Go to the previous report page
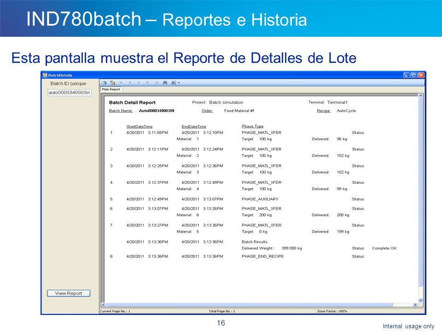The height and width of the screenshot is (331, 442). (130, 83)
